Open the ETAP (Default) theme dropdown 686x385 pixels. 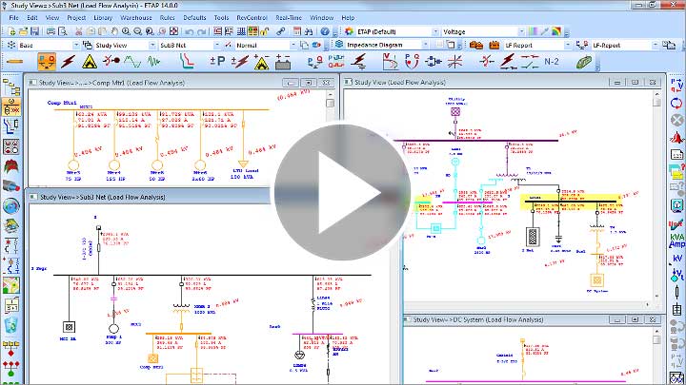[x=435, y=30]
